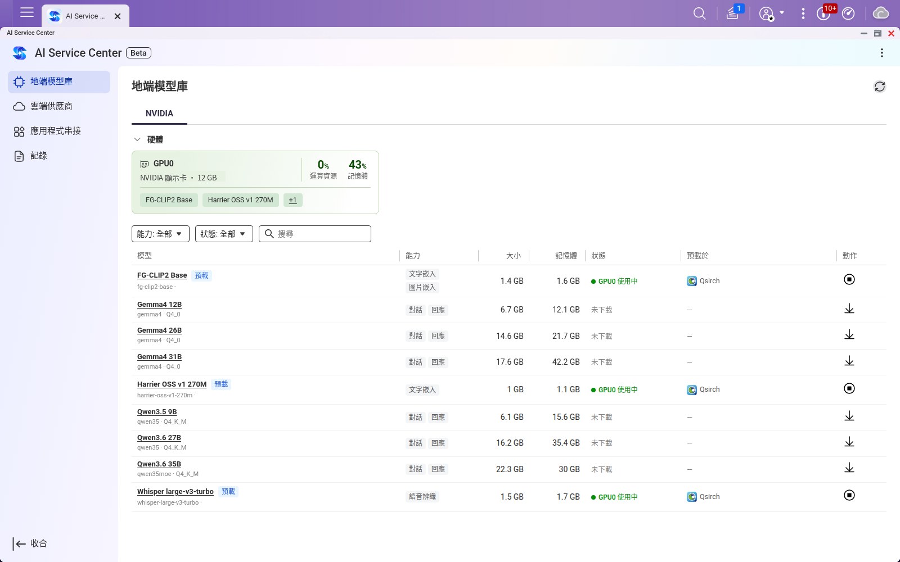Viewport: 900px width, 562px height.
Task: Download the Gemma4 12B model
Action: pos(849,309)
